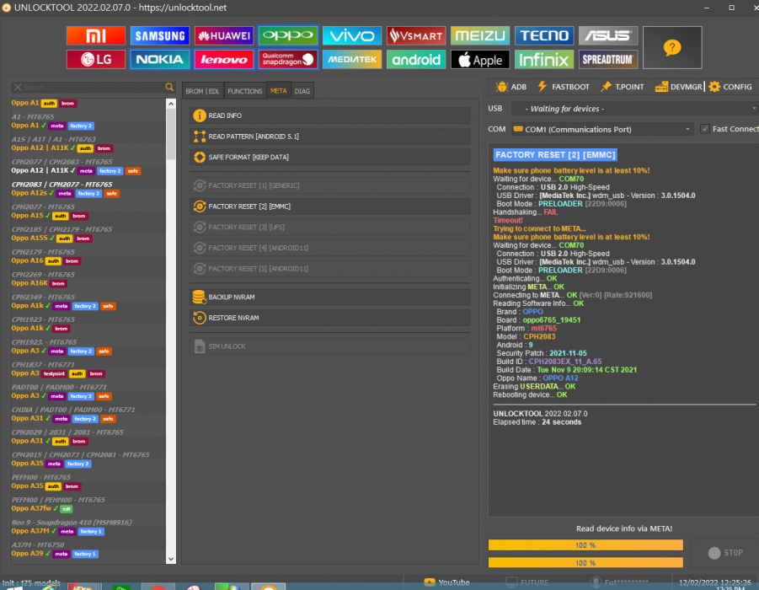This screenshot has height=590, width=759.
Task: Pick the Huawei brand logo
Action: pos(223,36)
